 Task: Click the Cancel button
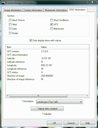71,123
